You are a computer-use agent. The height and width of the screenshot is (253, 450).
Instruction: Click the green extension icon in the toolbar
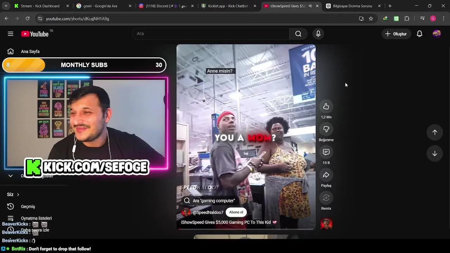pos(396,19)
